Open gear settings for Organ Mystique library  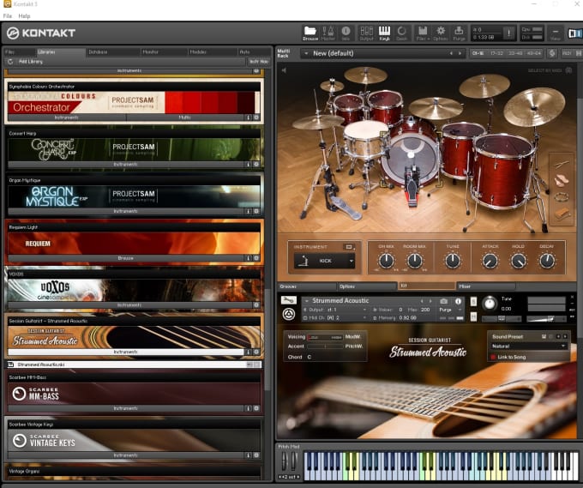[256, 211]
